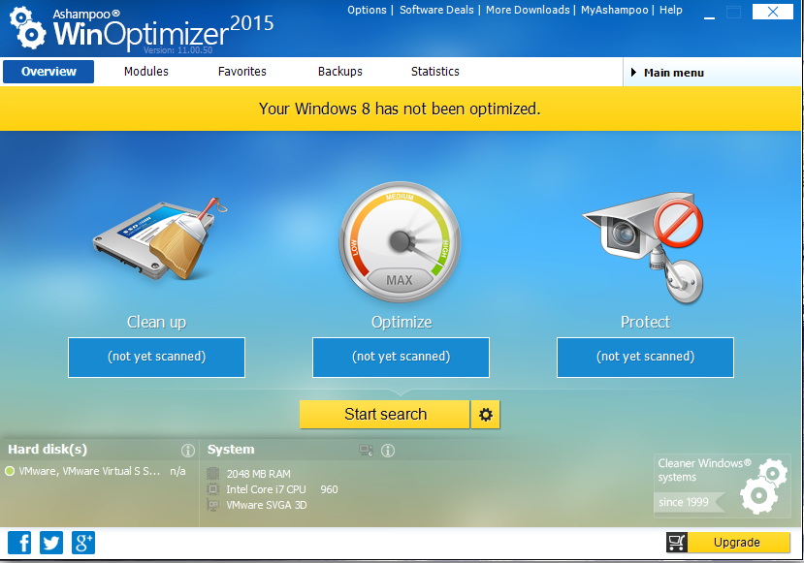
Task: Open the Options menu
Action: point(367,10)
